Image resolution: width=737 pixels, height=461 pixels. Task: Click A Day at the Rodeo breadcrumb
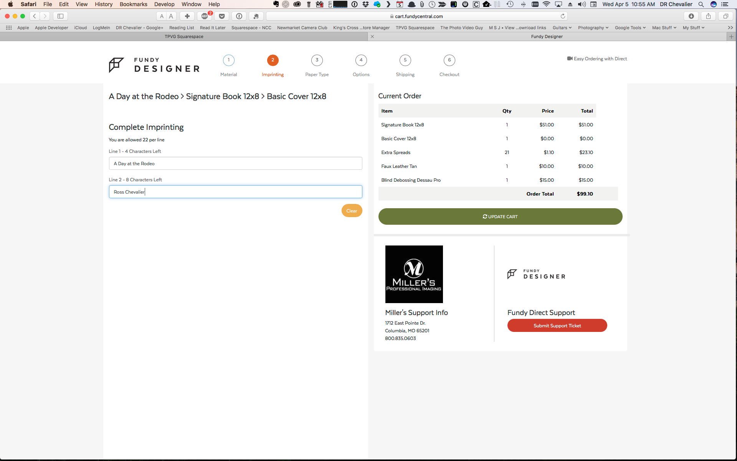click(x=144, y=96)
